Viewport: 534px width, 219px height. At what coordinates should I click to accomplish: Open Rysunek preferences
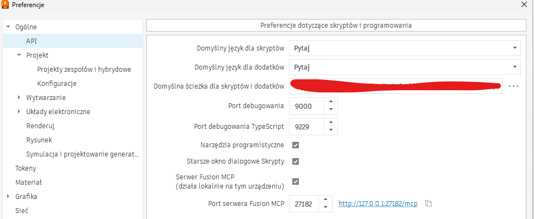point(39,140)
